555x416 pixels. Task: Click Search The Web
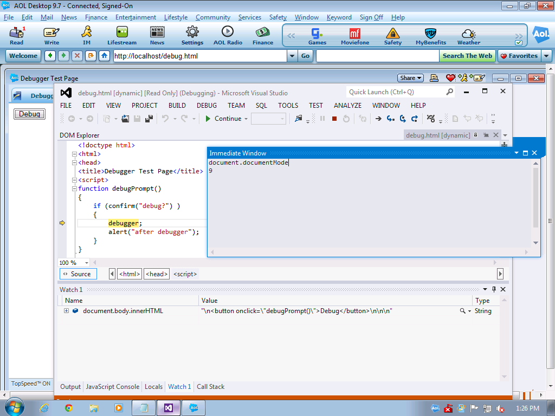[467, 55]
